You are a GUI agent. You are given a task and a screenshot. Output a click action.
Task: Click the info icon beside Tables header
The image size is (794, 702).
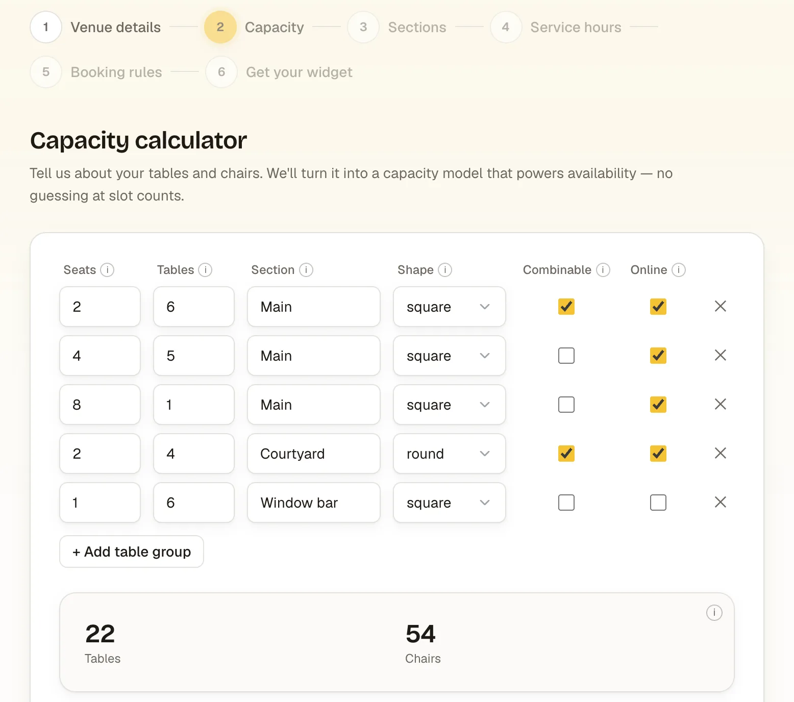coord(205,270)
